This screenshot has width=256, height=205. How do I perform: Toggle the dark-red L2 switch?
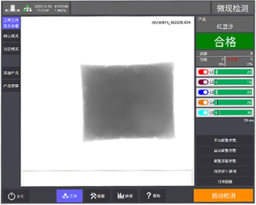tap(203, 82)
